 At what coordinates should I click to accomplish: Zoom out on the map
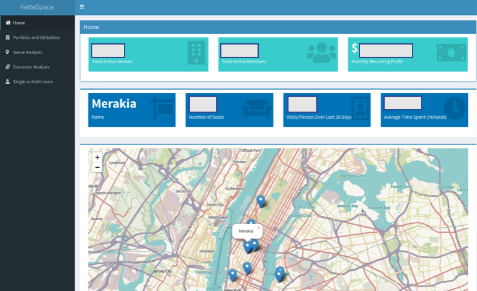[97, 168]
